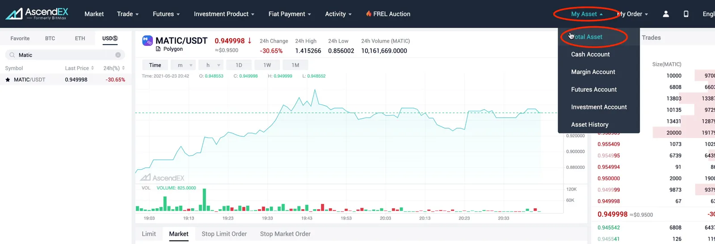This screenshot has height=244, width=715.
Task: Switch to the Market order tab
Action: [x=179, y=234]
